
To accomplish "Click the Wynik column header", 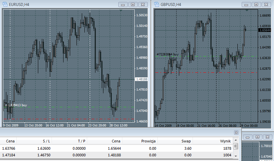I will [x=225, y=141].
